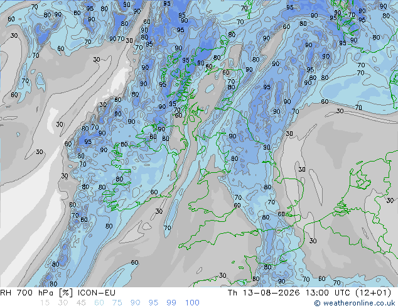Select the legend value 99
The width and height of the screenshot is (398, 308).
(x=171, y=303)
